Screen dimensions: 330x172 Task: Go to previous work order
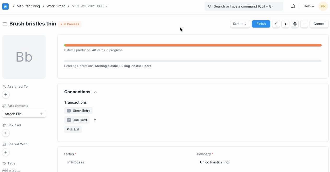click(x=276, y=24)
